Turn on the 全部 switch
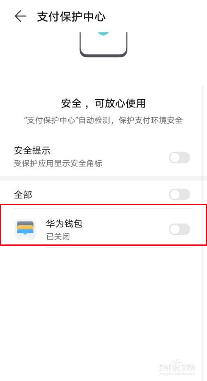This screenshot has height=381, width=207. point(179,195)
